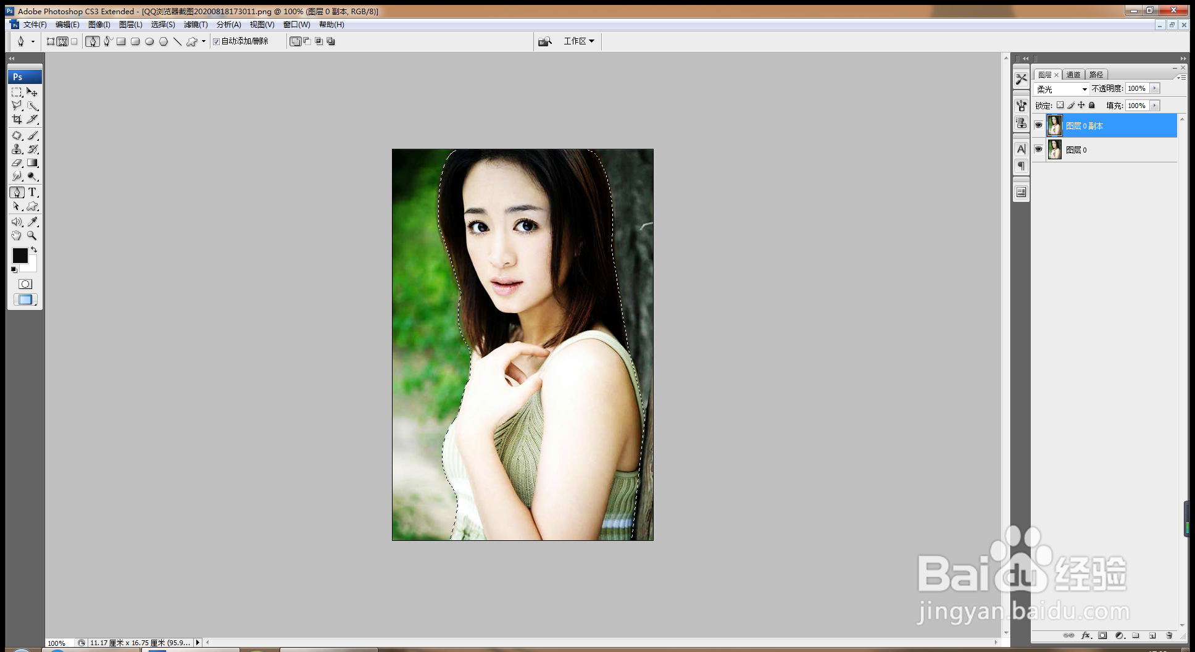This screenshot has width=1195, height=652.
Task: Click the opacity 100% input field
Action: [x=1137, y=88]
